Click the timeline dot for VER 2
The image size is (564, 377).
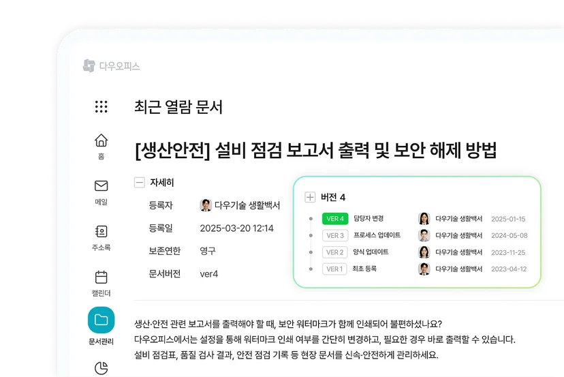[311, 252]
